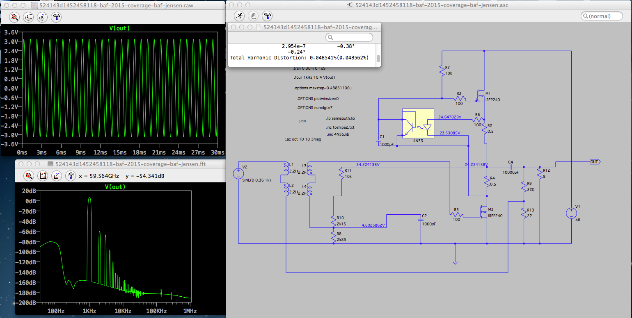Click search field in log window
This screenshot has height=318, width=632.
click(x=349, y=37)
